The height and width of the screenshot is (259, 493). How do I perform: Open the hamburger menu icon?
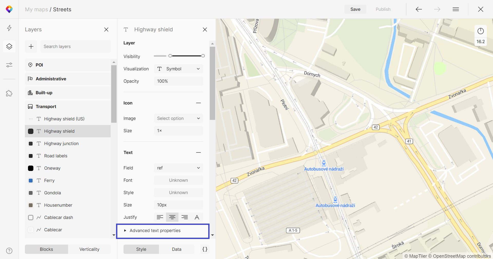(x=456, y=9)
